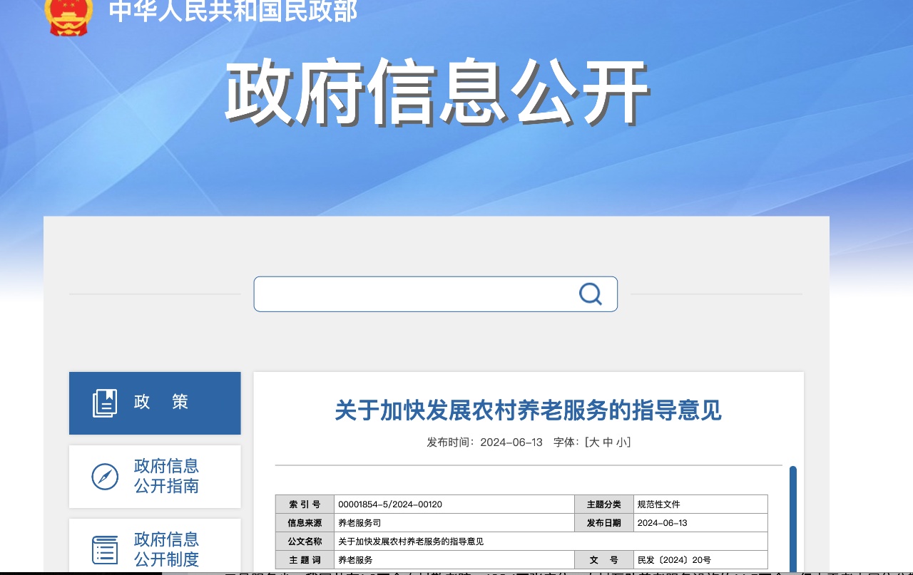This screenshot has width=913, height=575.
Task: Set font size to 中
Action: click(x=607, y=442)
